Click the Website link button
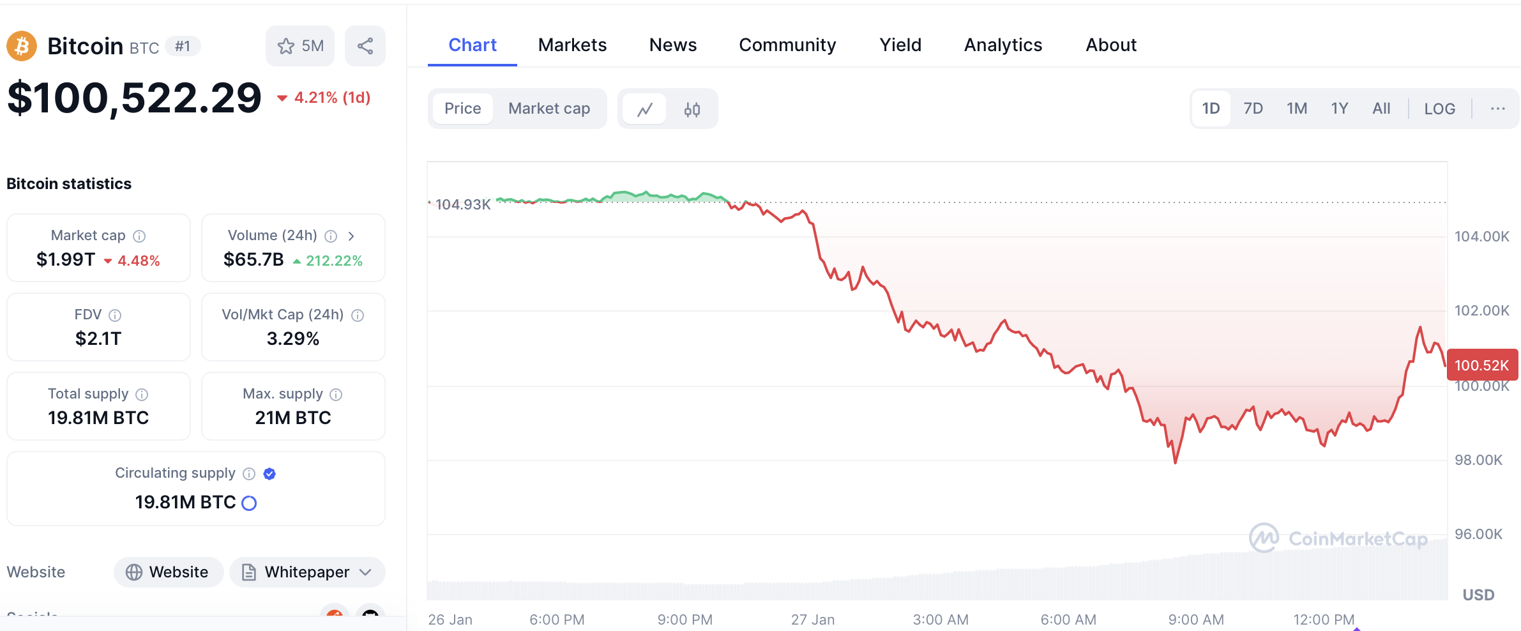The height and width of the screenshot is (631, 1521). (x=169, y=572)
